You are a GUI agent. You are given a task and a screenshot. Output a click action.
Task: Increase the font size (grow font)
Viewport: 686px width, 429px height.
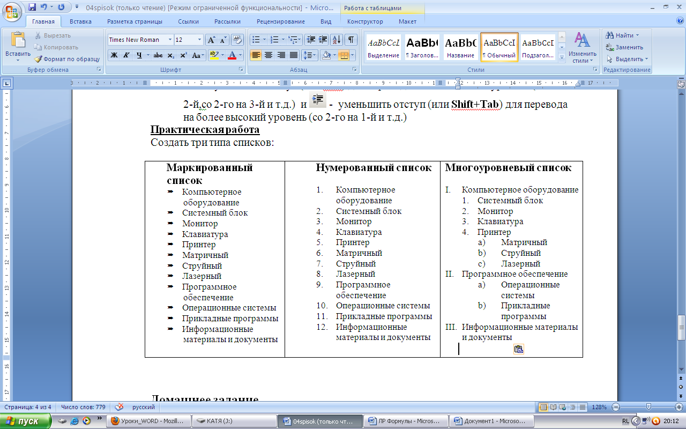pyautogui.click(x=211, y=40)
